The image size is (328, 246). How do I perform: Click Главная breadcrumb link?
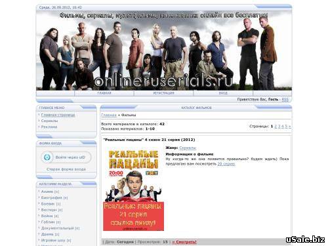[109, 115]
